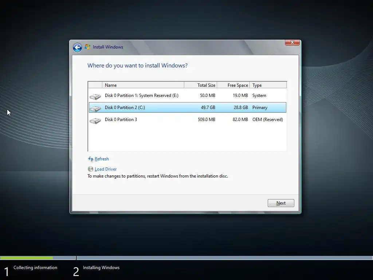Select Disk 0 Partition 2 (C:) row
373x280 pixels.
[x=188, y=108]
